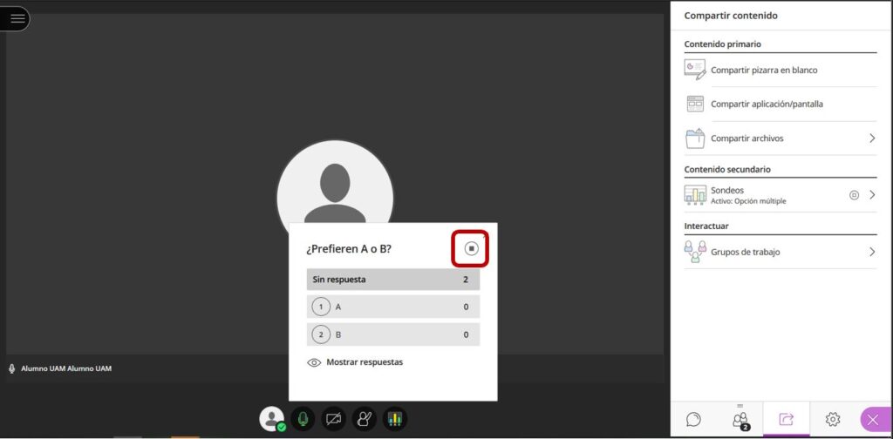Open my status and profile avatar

coord(272,419)
